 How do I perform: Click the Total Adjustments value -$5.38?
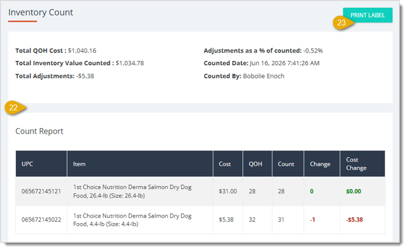pos(85,76)
